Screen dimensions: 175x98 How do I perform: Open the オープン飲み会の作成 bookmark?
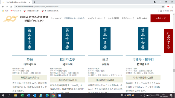[x=50, y=11]
